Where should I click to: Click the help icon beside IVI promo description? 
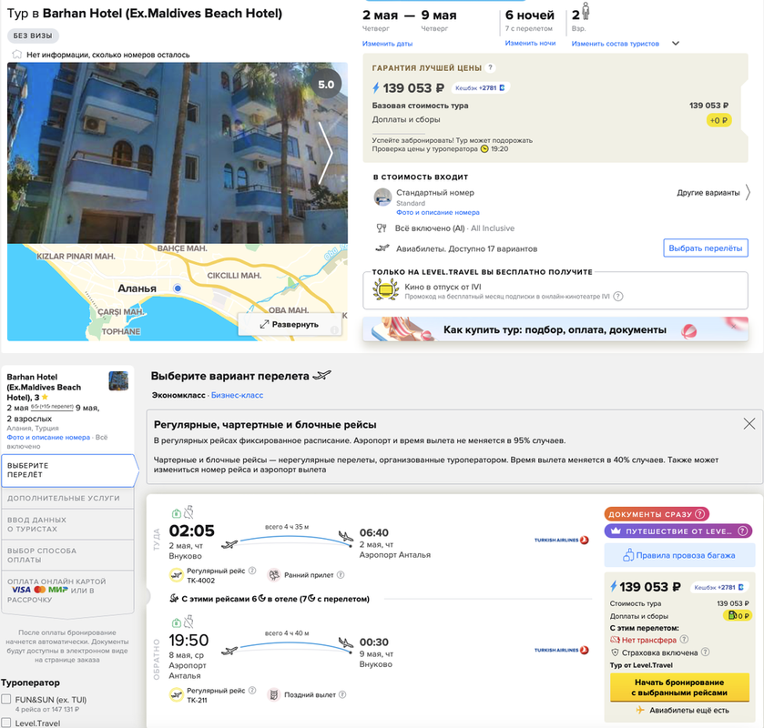point(617,296)
